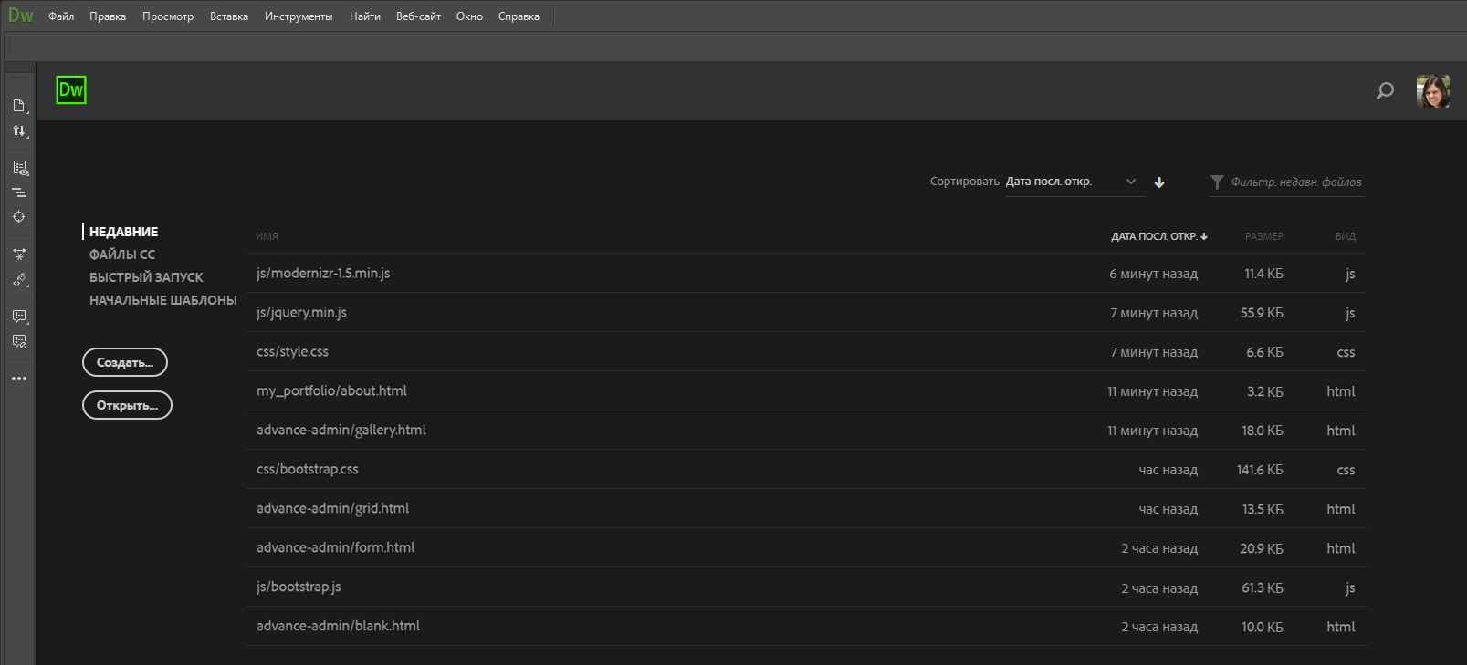The width and height of the screenshot is (1467, 665).
Task: Click the blue sort direction arrow
Action: tap(1159, 182)
